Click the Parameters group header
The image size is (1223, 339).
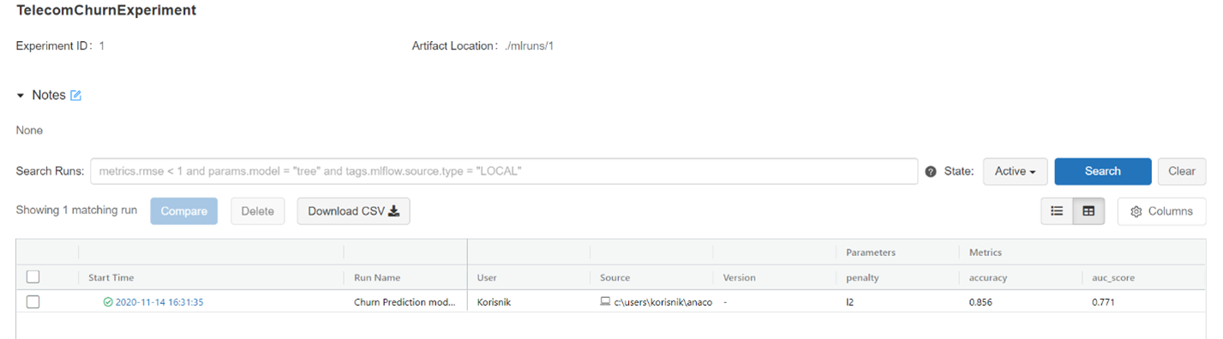coord(871,253)
